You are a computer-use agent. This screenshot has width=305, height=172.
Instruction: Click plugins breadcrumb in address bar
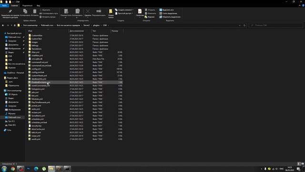click(x=96, y=25)
